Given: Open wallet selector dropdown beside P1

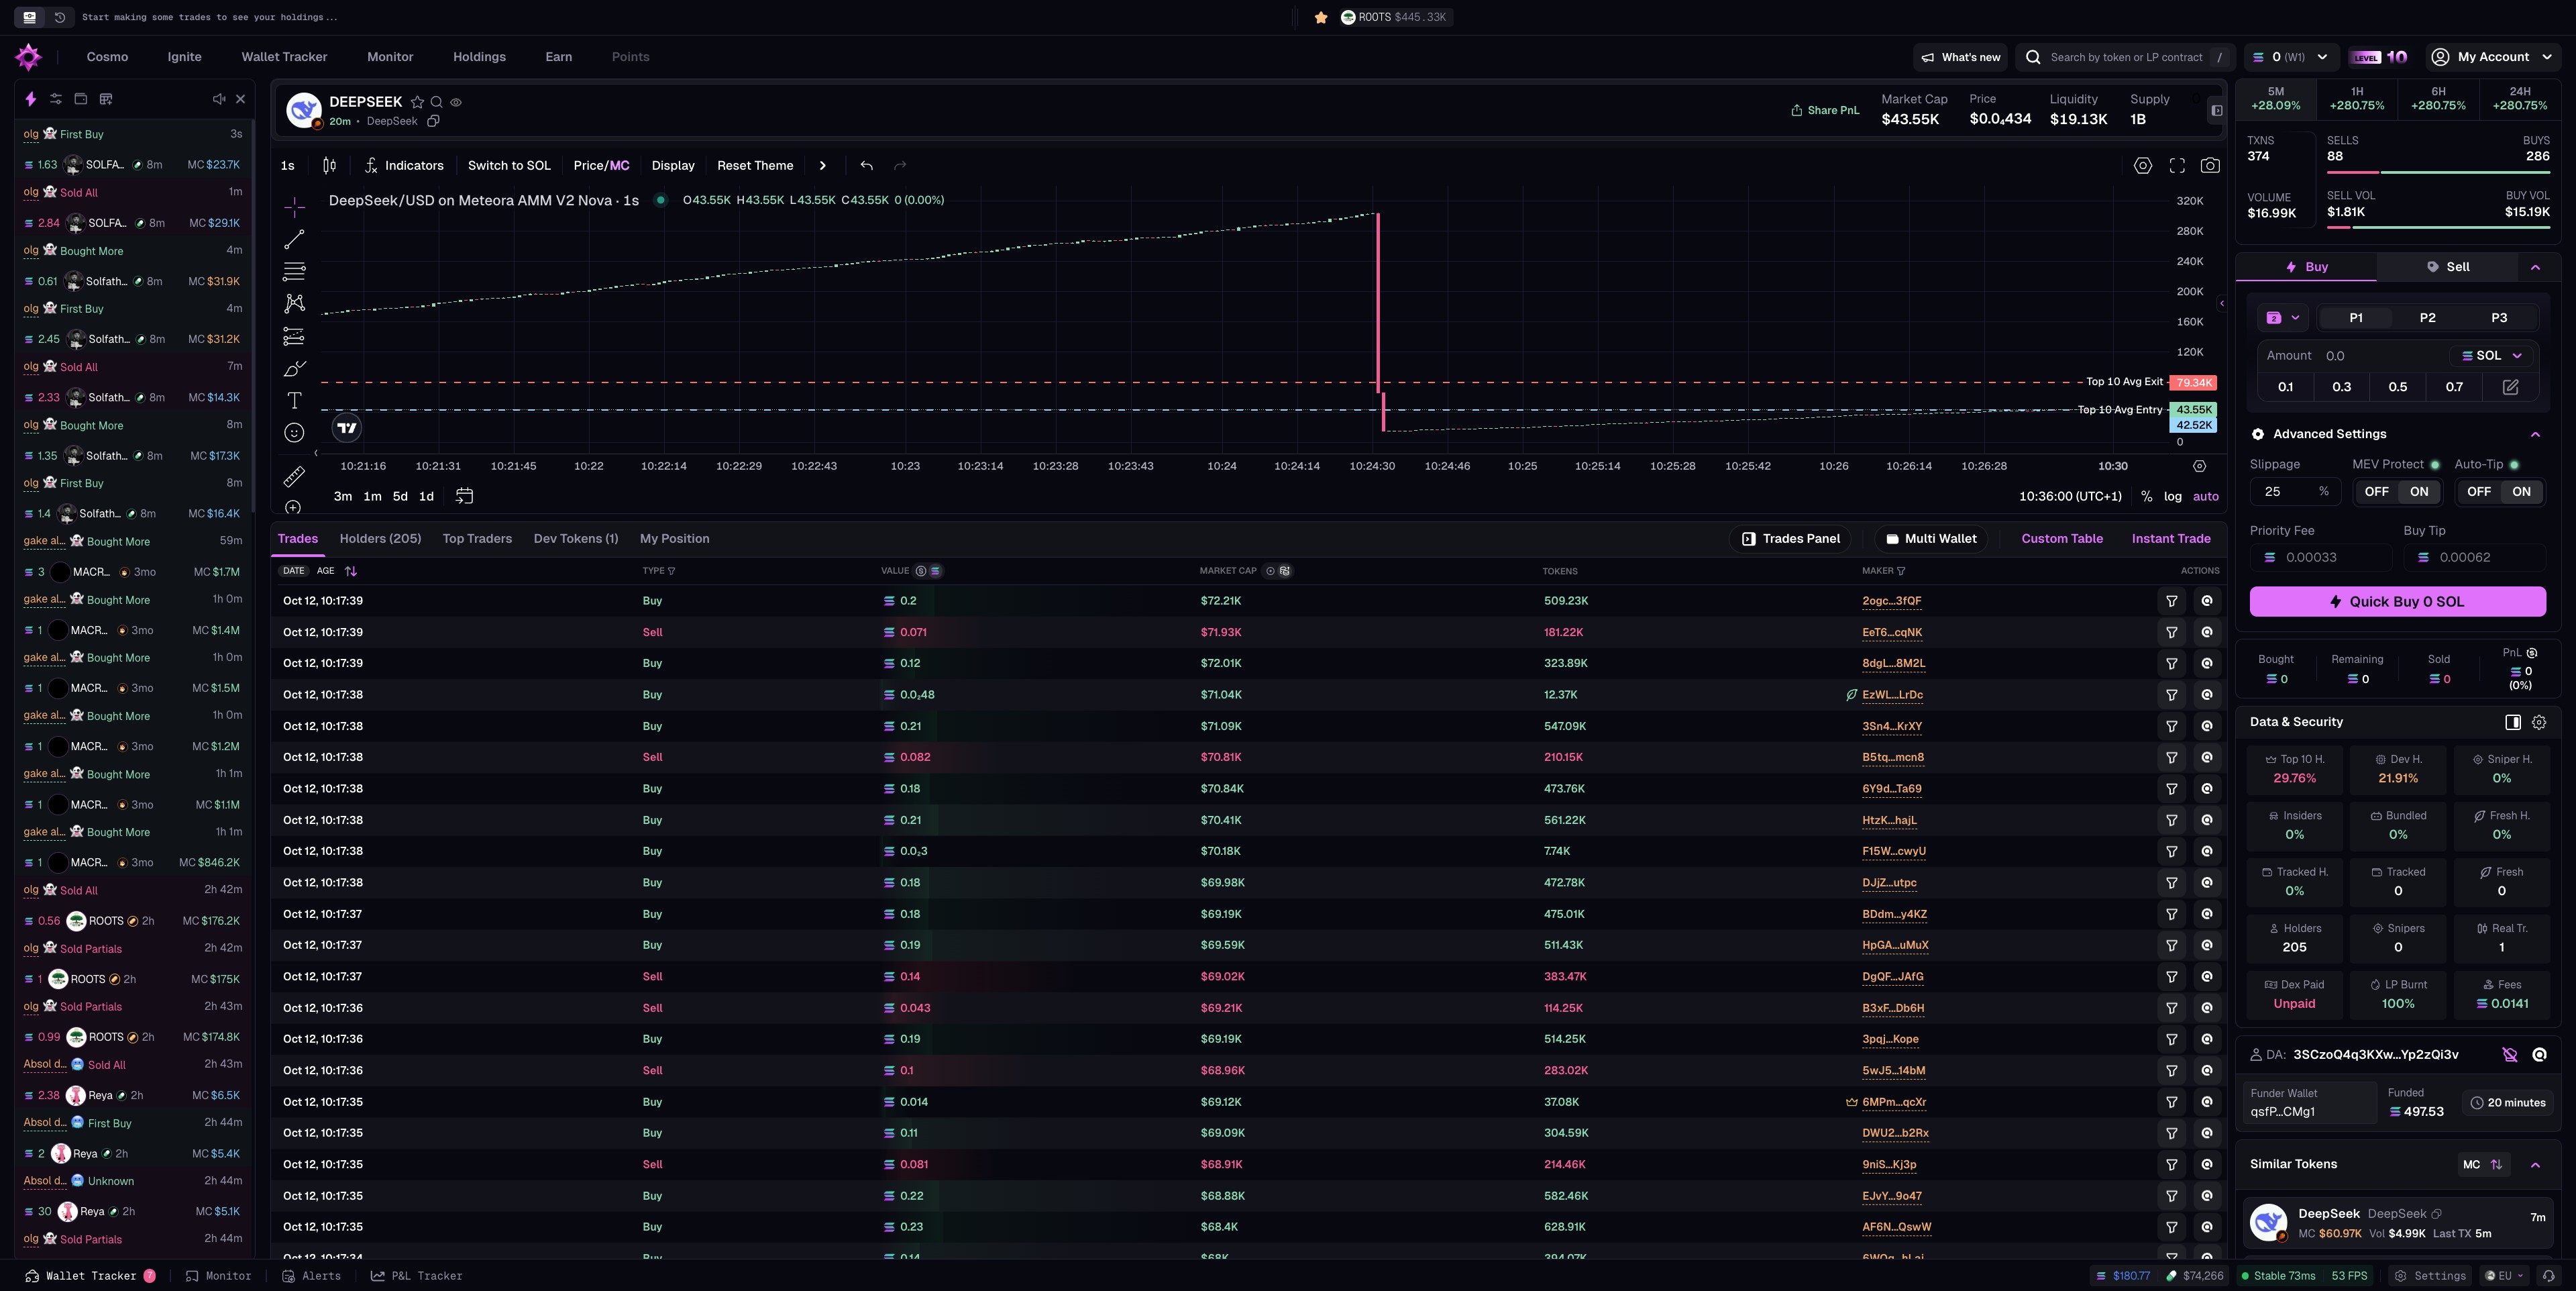Looking at the screenshot, I should tap(2283, 318).
